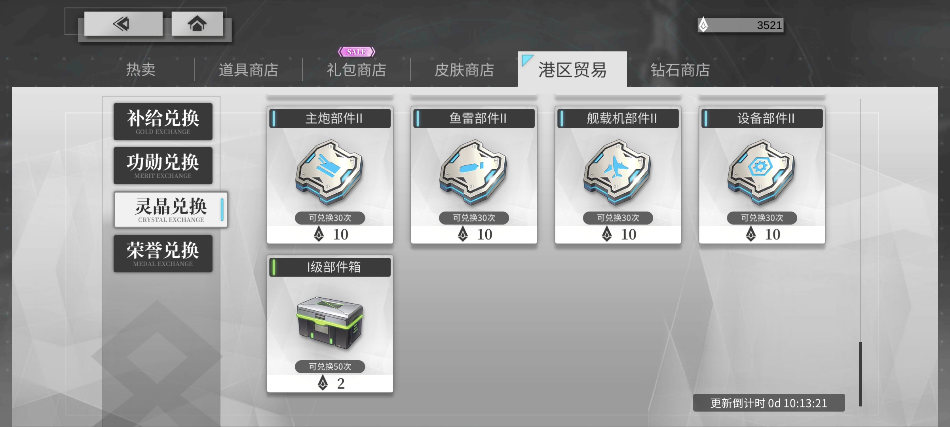This screenshot has width=950, height=427.
Task: Switch to the 皮肤商店 tab
Action: 464,70
